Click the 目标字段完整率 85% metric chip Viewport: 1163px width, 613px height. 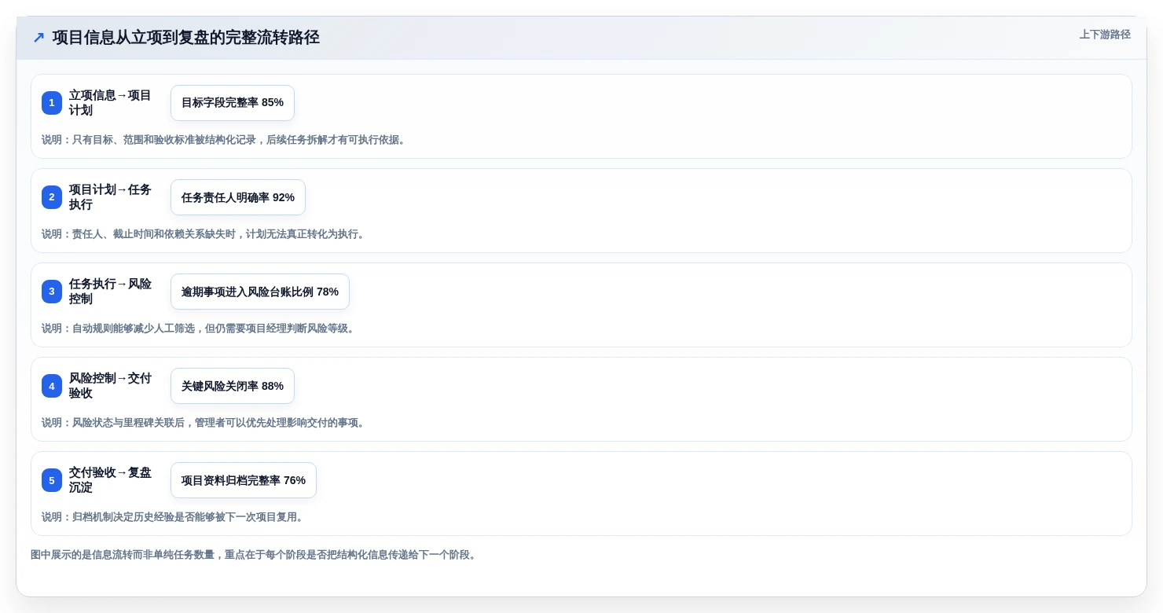pos(233,103)
